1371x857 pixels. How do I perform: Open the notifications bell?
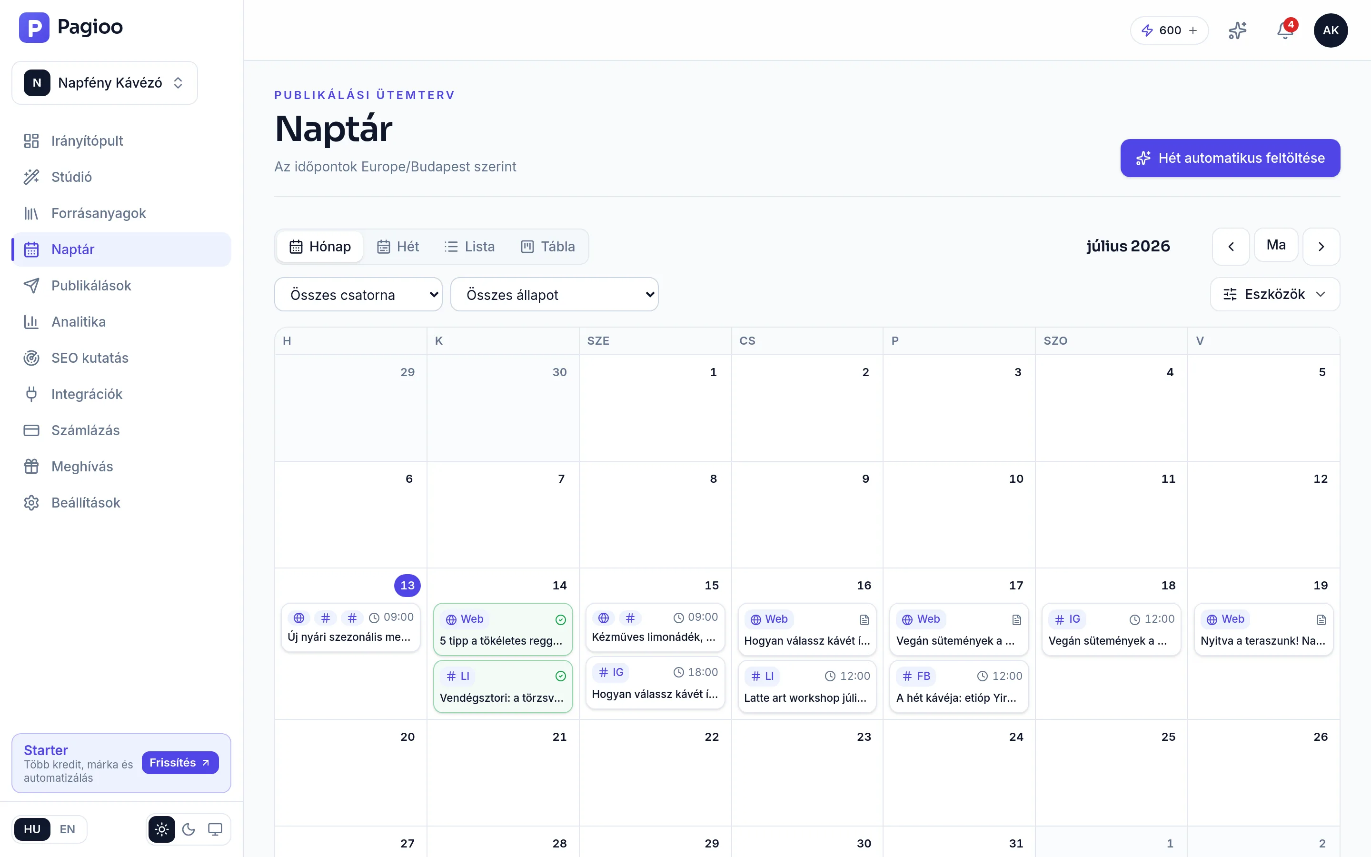pos(1285,30)
